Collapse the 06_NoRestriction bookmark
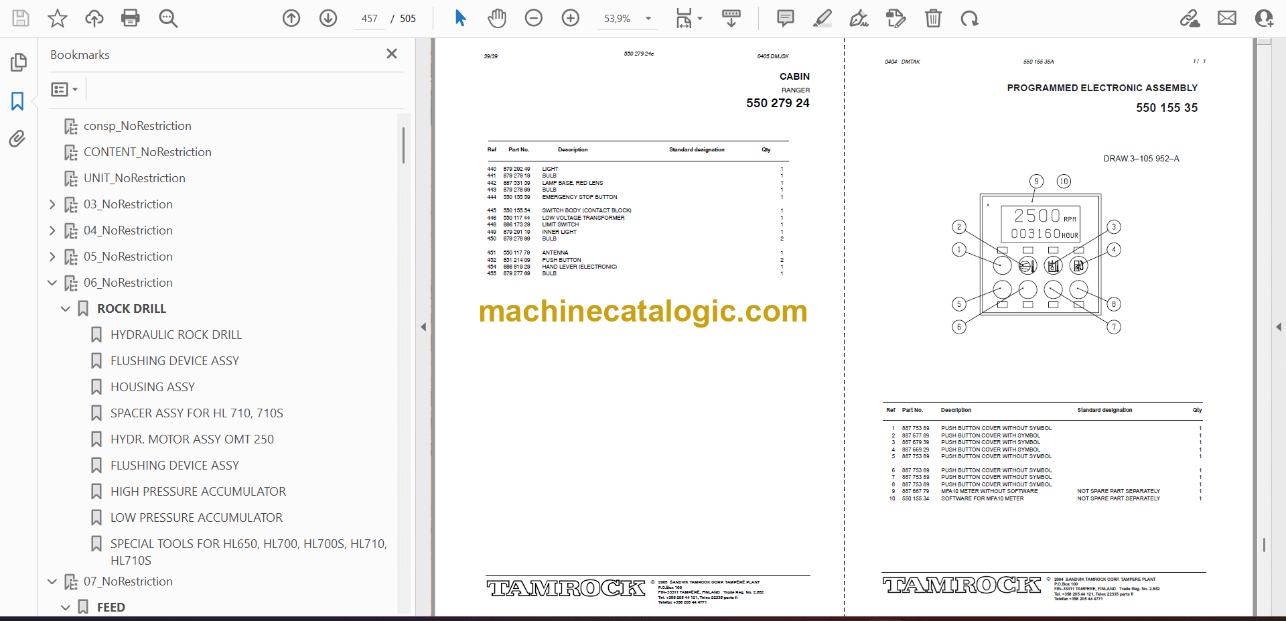This screenshot has height=621, width=1286. 52,283
